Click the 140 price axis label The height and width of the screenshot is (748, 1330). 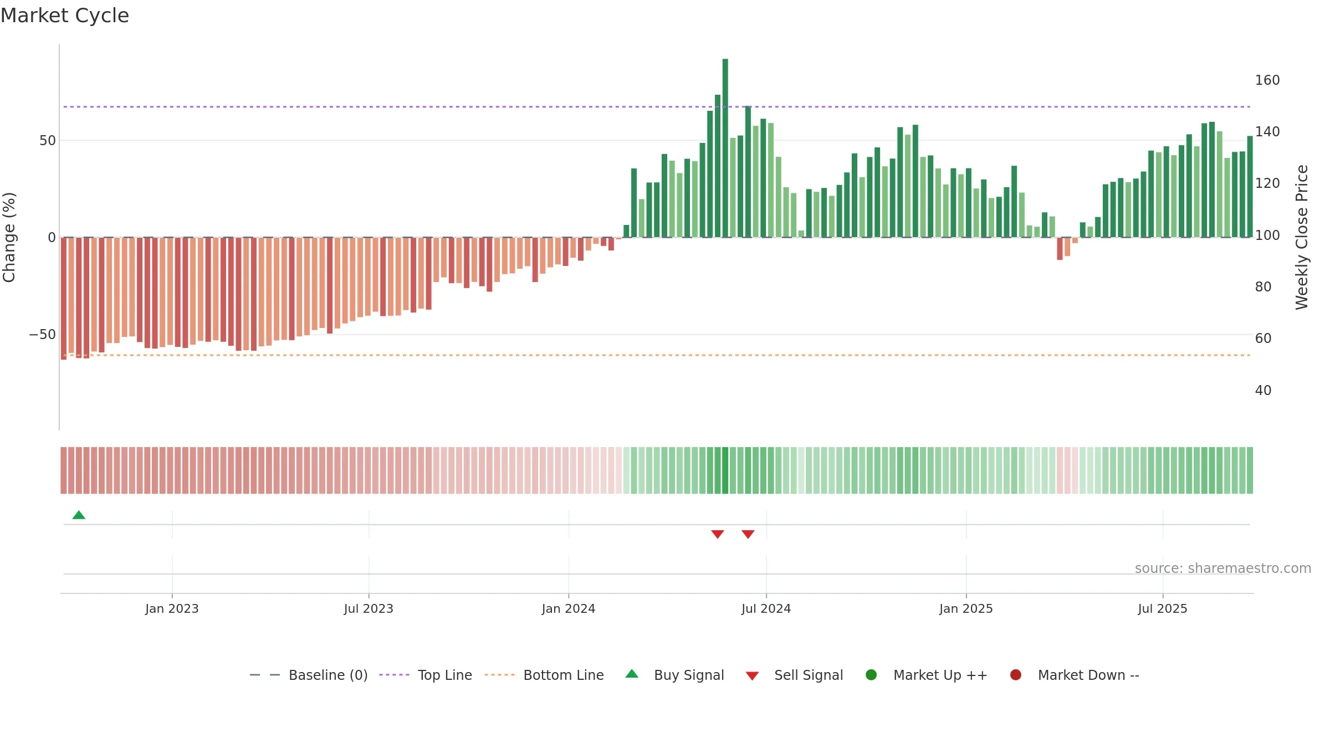click(x=1267, y=132)
